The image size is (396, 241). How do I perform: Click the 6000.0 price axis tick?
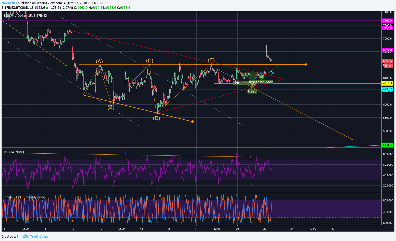pos(387,105)
